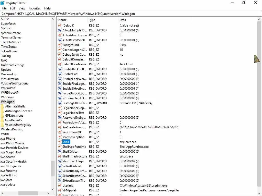This screenshot has width=262, height=196.
Task: Open the File menu
Action: [x=4, y=8]
